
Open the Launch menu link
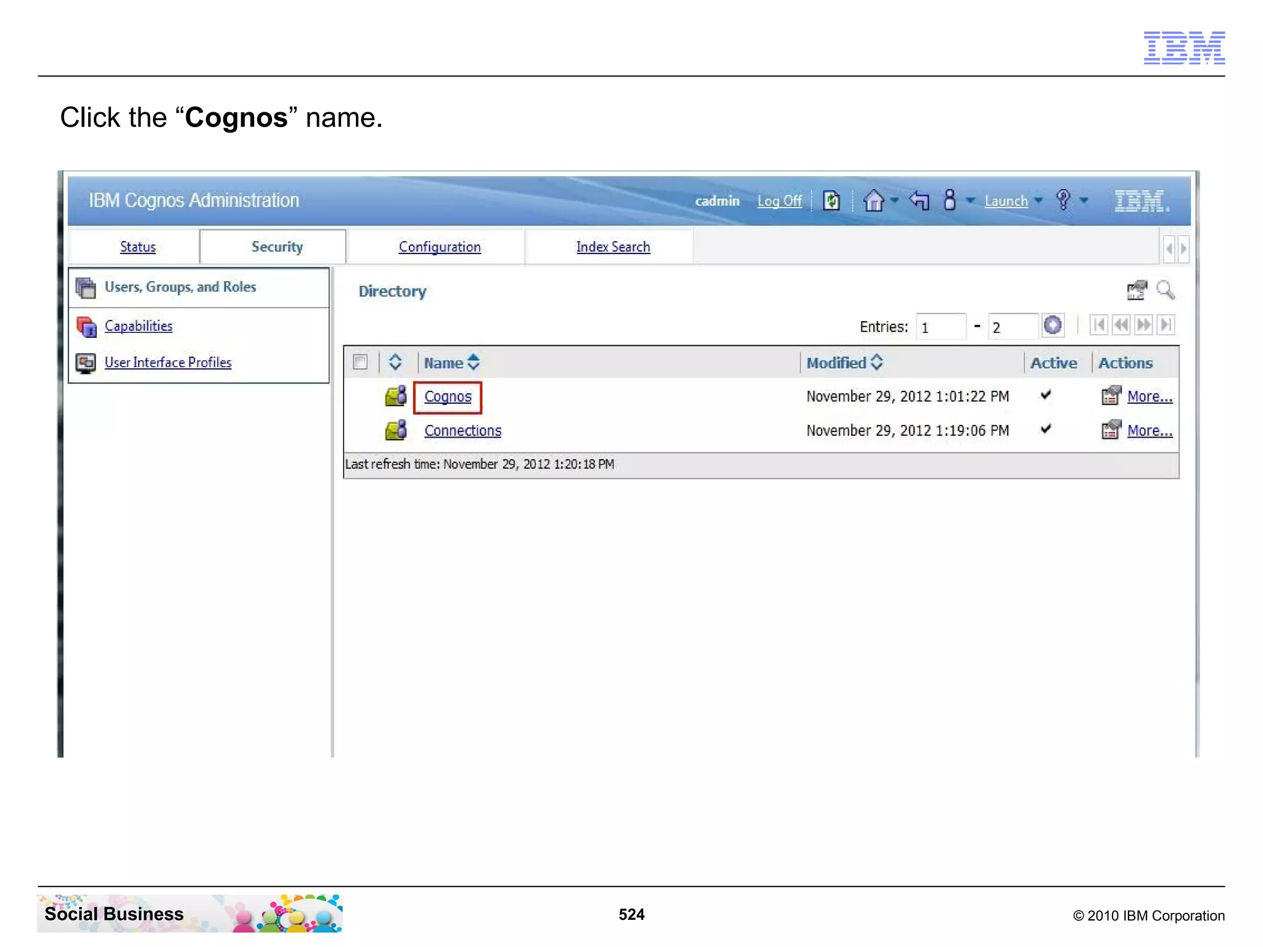1006,201
